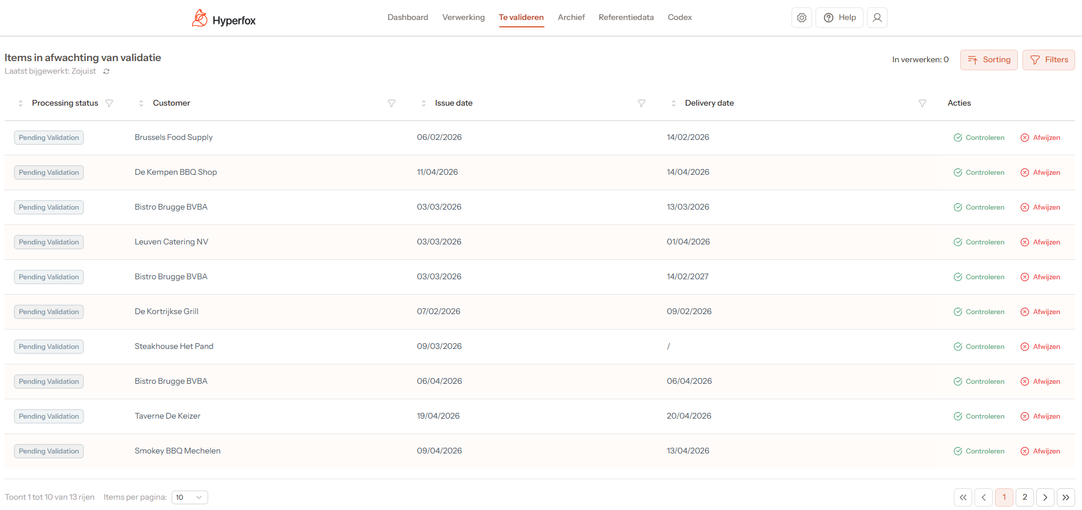Toggle sort arrows for Delivery date column
The image size is (1082, 510).
click(674, 103)
